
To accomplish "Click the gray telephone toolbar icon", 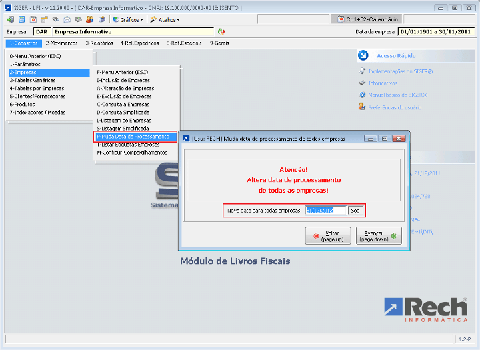I will click(x=79, y=19).
